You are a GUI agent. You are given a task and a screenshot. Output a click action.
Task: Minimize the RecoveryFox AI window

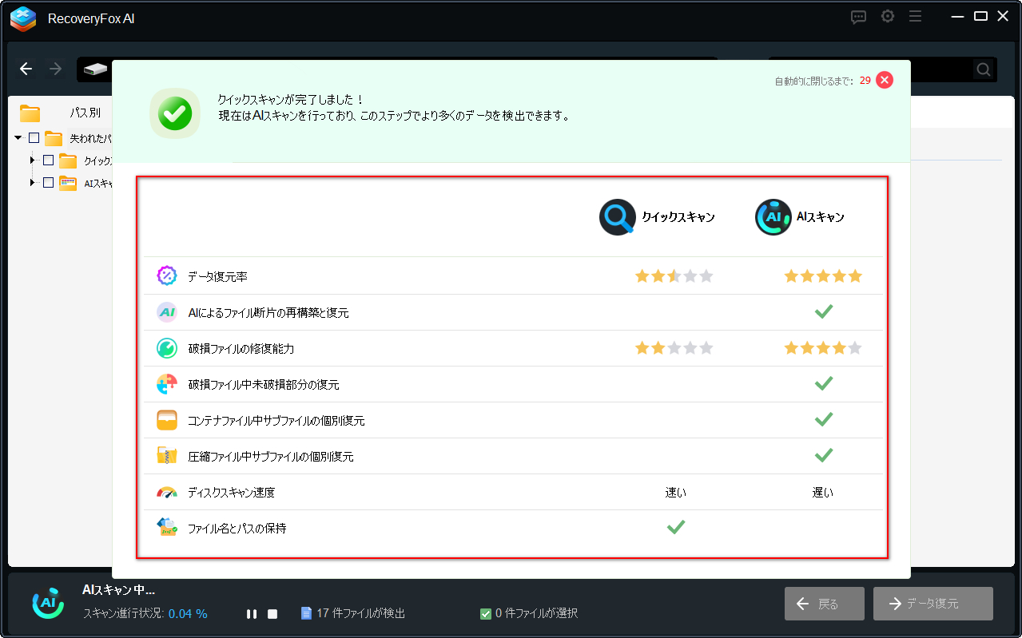(x=956, y=17)
